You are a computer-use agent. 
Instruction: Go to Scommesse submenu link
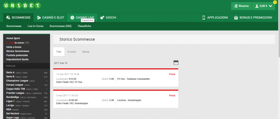[x=14, y=26]
